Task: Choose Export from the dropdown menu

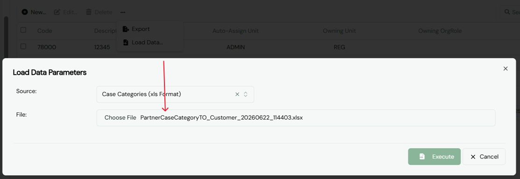Action: (x=150, y=29)
